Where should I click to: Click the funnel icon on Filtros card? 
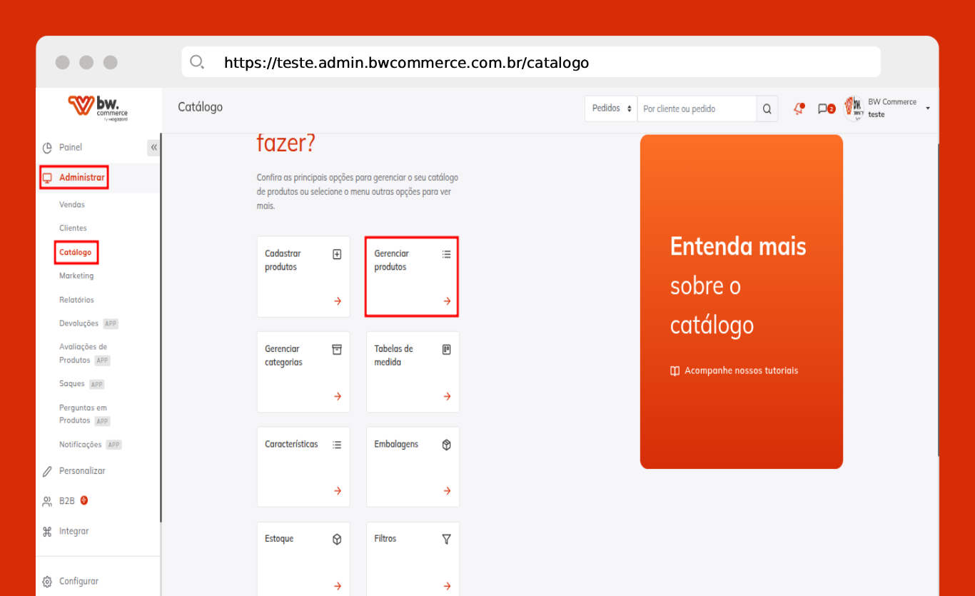coord(447,539)
